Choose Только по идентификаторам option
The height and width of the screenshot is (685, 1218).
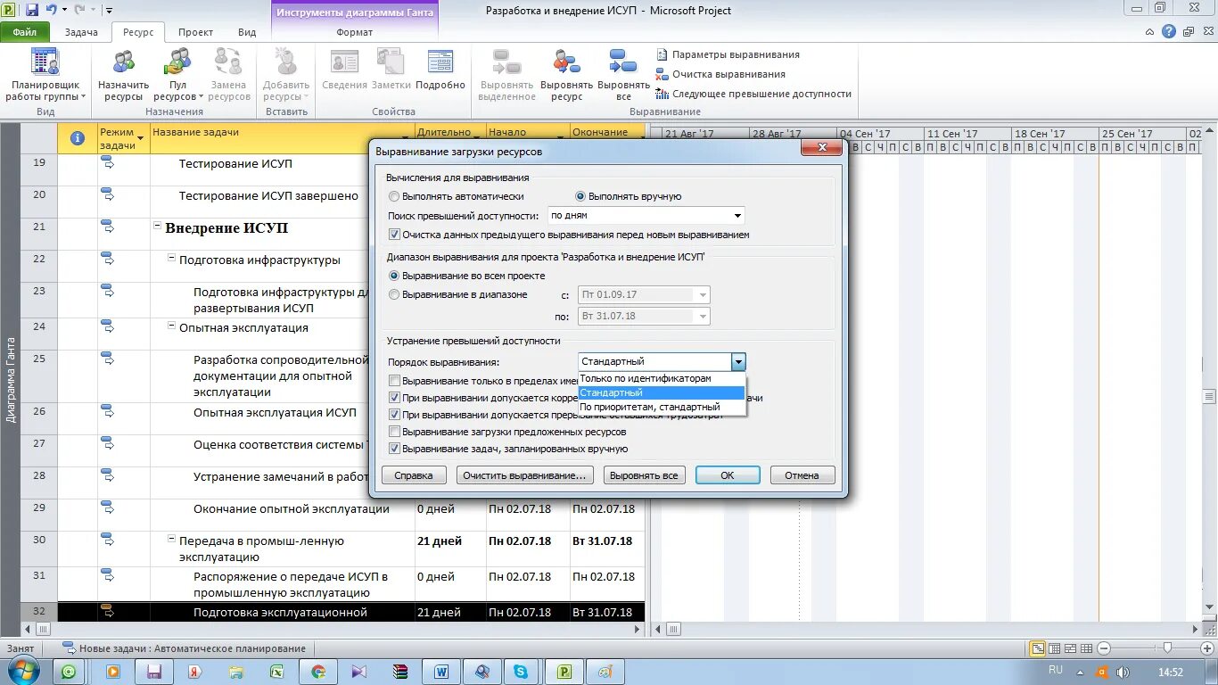662,378
